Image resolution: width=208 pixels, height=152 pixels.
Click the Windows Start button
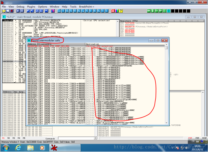click(x=6, y=148)
